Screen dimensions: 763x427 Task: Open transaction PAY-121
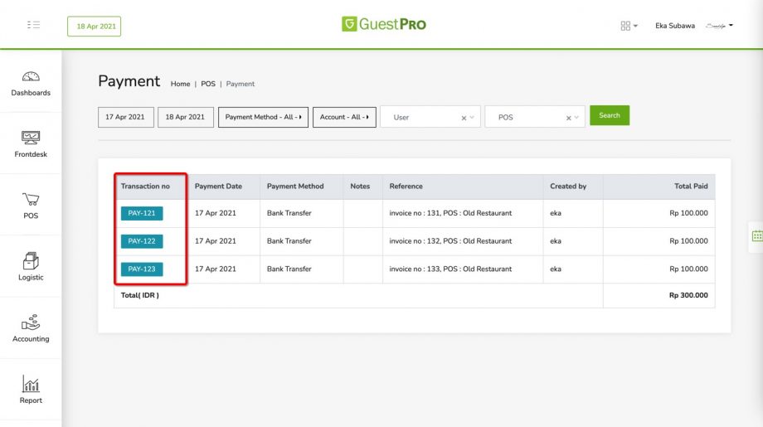point(142,213)
